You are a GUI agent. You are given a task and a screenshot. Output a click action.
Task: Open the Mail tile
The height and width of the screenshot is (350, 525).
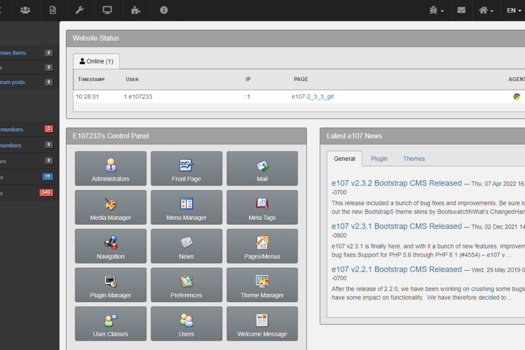tap(262, 169)
